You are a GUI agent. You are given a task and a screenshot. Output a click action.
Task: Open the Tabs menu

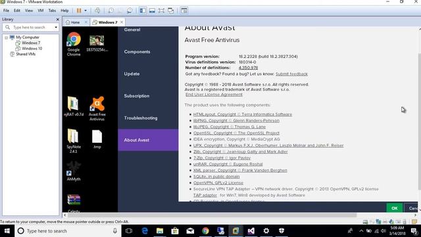pyautogui.click(x=52, y=11)
